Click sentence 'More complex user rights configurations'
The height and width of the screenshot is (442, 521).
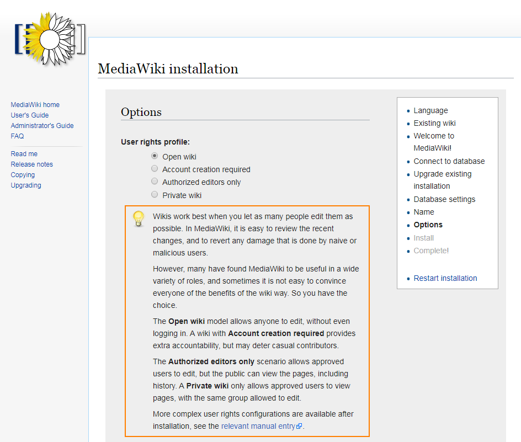[253, 420]
